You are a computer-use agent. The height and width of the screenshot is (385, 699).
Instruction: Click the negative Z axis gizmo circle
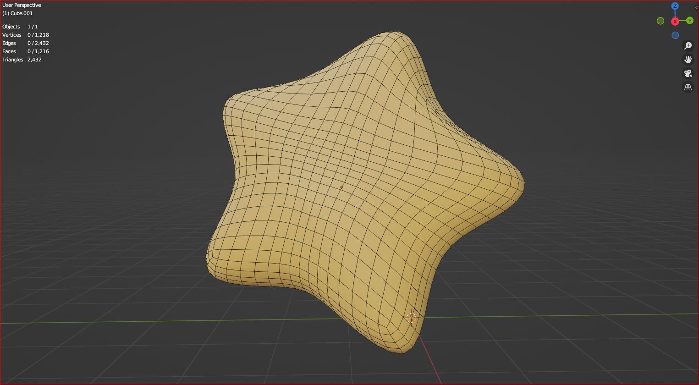675,35
